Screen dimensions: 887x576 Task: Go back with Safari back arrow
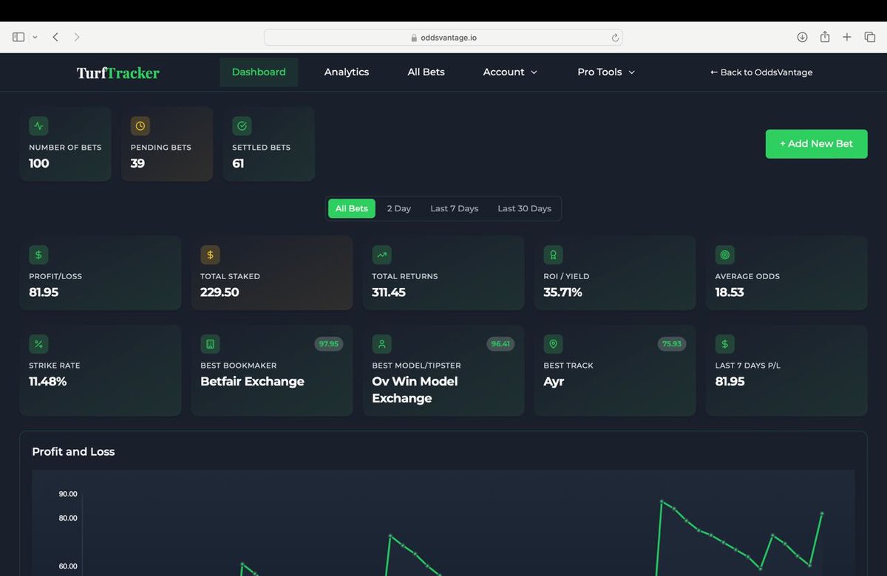click(55, 37)
